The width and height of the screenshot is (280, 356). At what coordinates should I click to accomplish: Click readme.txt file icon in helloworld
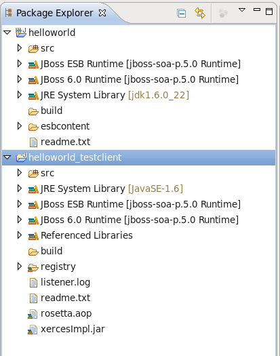(33, 142)
